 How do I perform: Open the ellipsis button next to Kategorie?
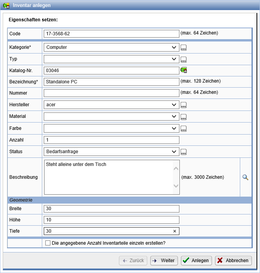coord(184,48)
